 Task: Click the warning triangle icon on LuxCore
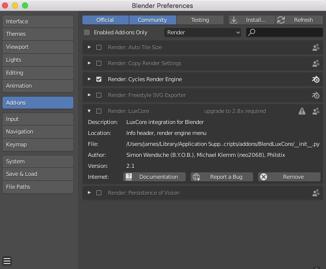tap(302, 112)
